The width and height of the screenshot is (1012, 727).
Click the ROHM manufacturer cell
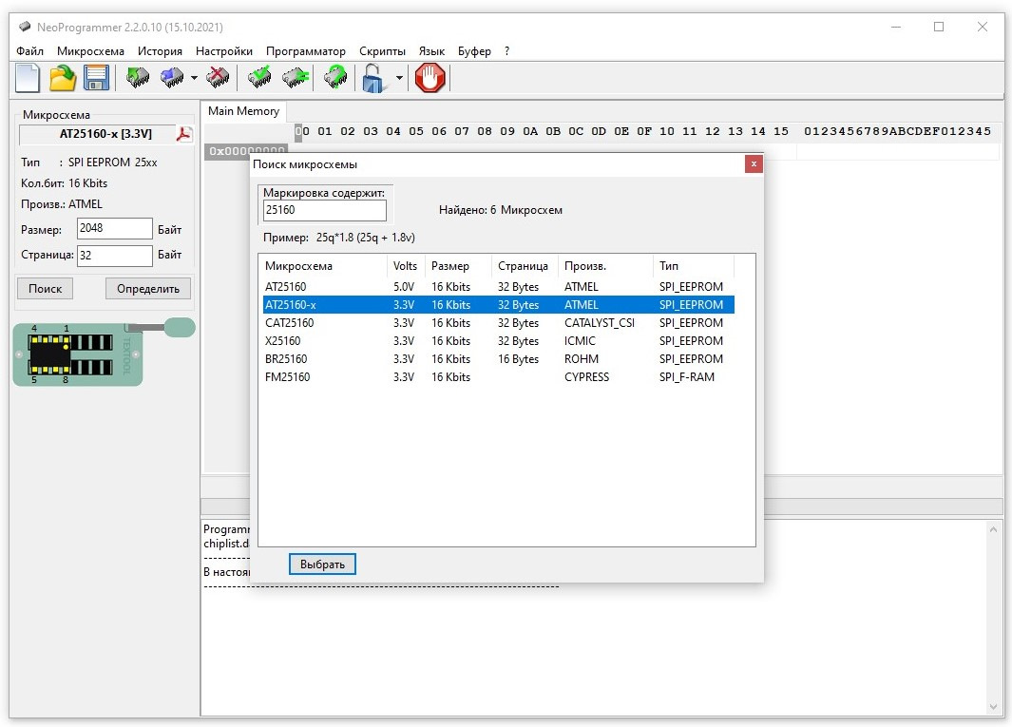tap(581, 359)
